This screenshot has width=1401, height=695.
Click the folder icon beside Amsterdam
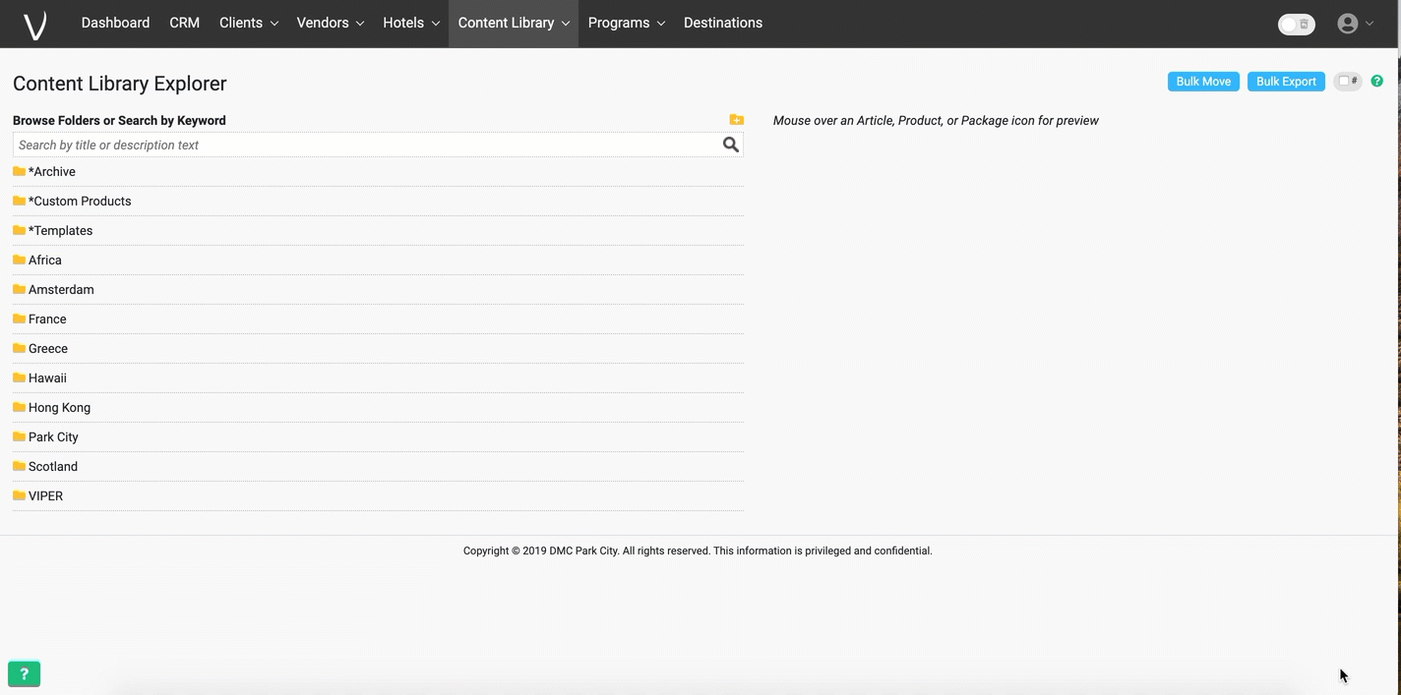(x=19, y=289)
